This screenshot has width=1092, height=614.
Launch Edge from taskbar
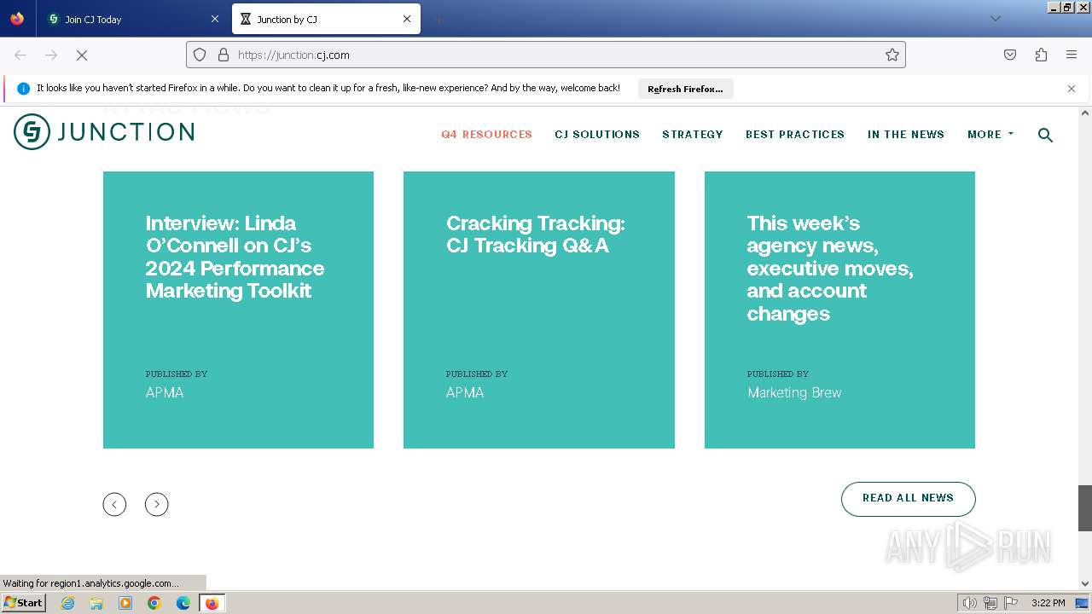tap(183, 603)
